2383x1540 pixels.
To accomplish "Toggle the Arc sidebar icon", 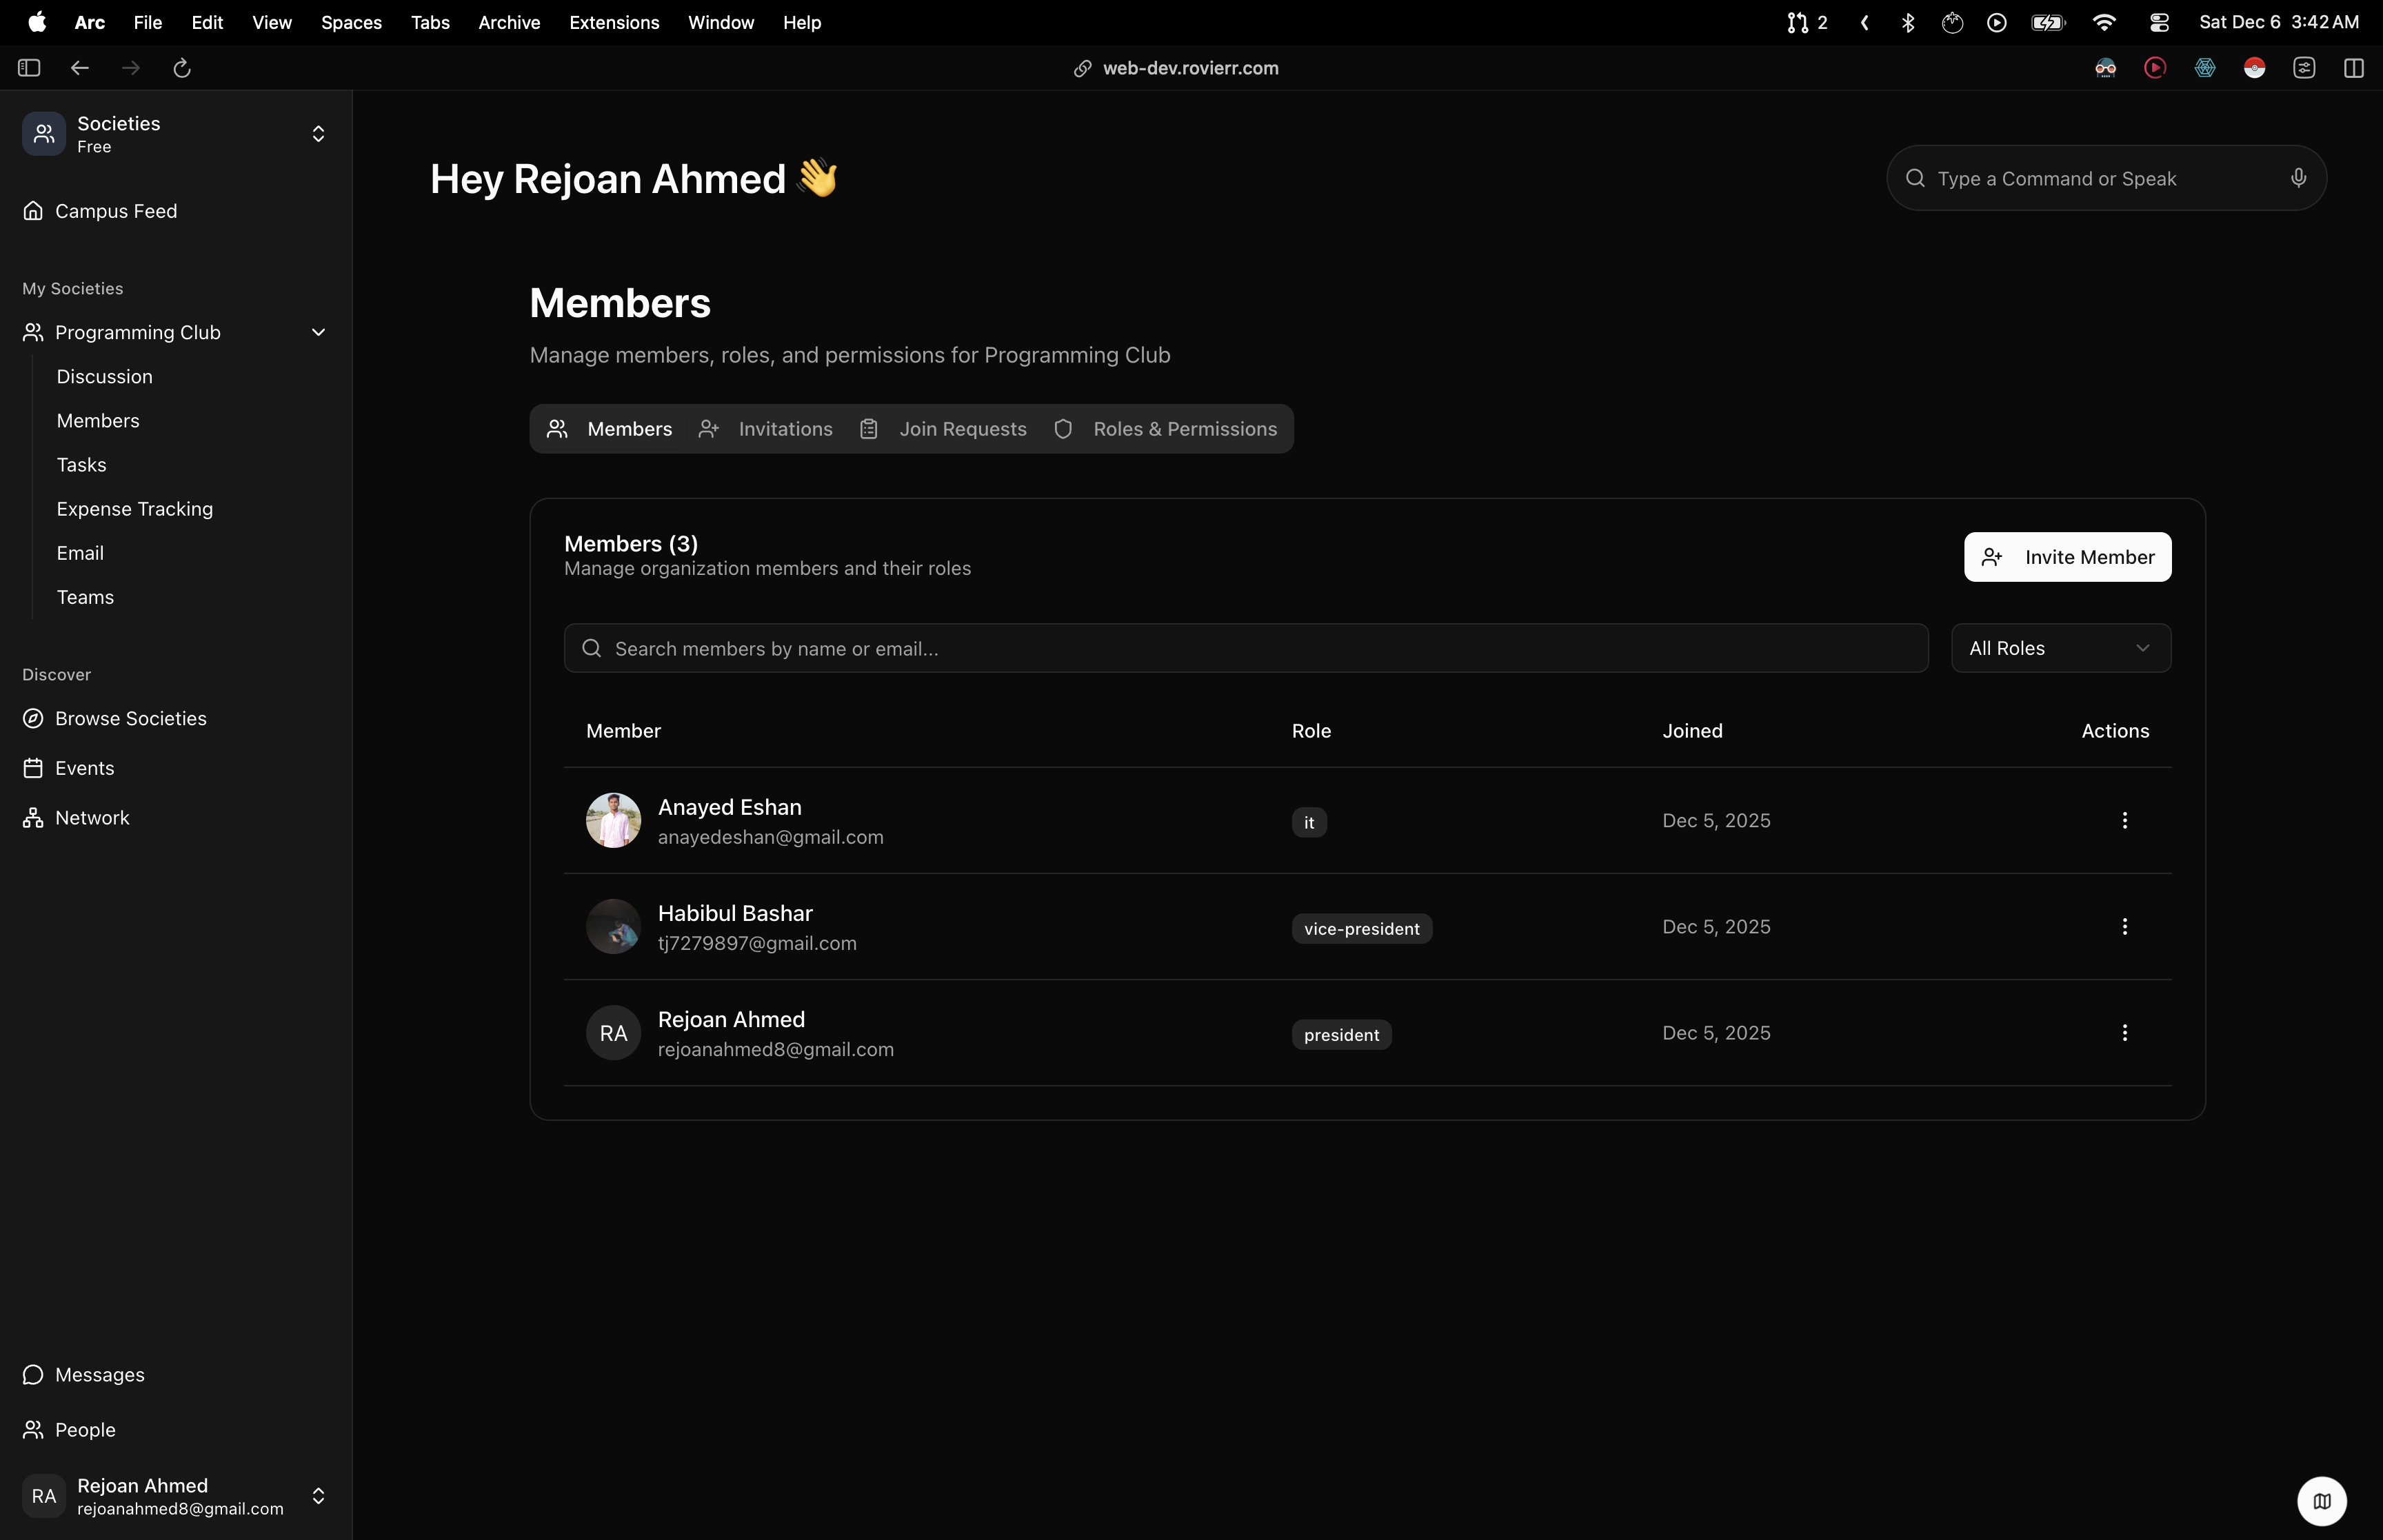I will click(x=29, y=68).
